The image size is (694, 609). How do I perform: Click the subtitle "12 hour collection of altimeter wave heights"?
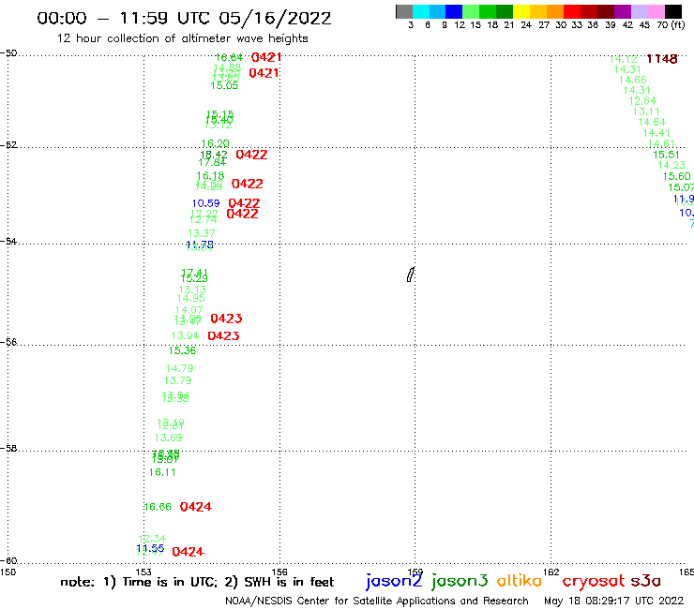(x=182, y=38)
